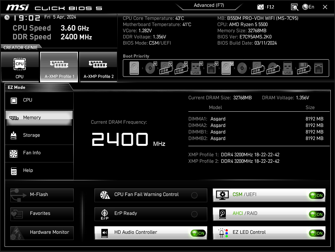Select the DIMMB1 Asgard memory row
335x252 pixels.
click(256, 132)
